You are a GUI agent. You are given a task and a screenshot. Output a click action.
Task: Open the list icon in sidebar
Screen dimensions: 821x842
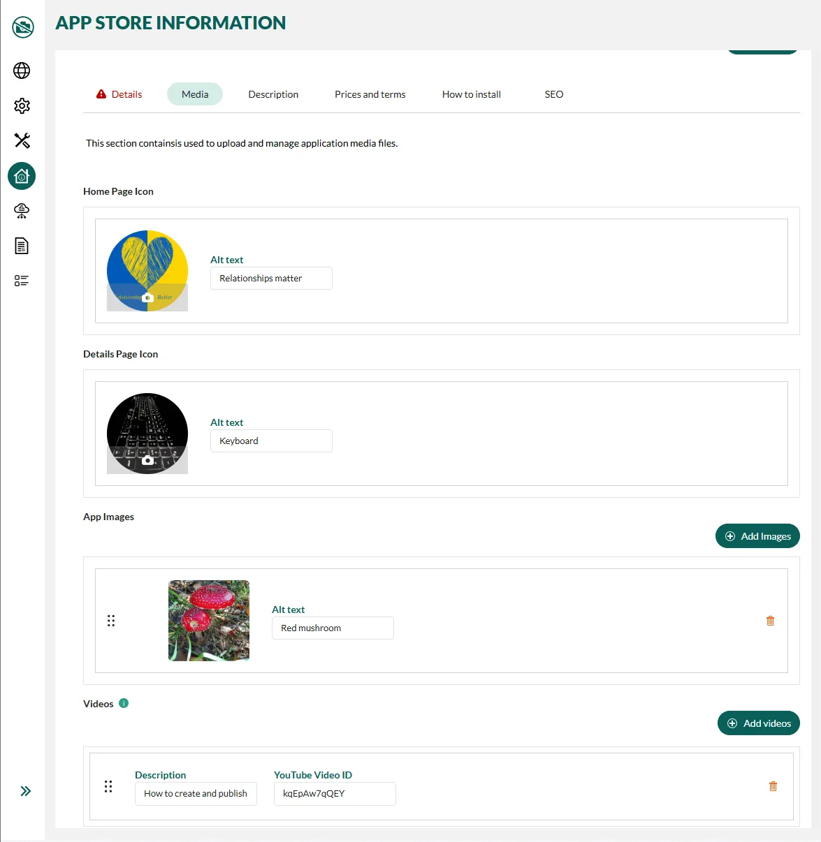click(x=22, y=281)
